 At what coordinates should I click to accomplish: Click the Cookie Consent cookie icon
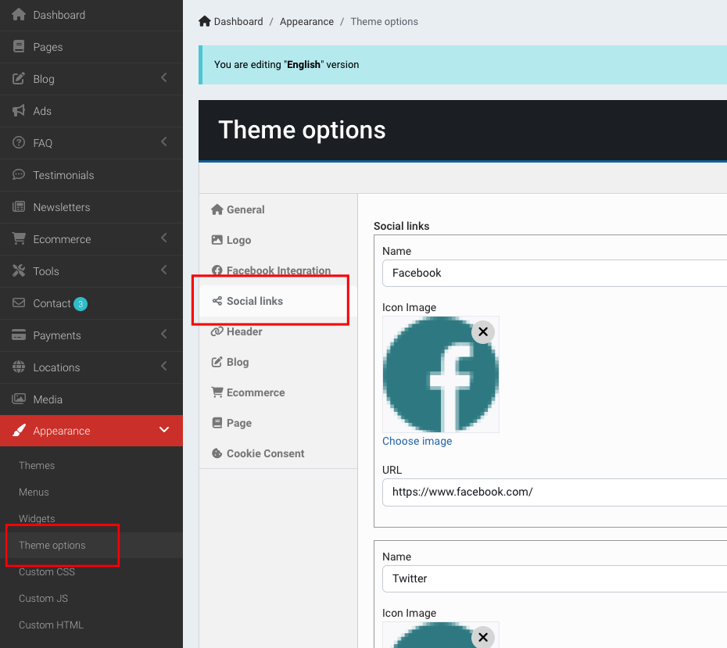[217, 453]
